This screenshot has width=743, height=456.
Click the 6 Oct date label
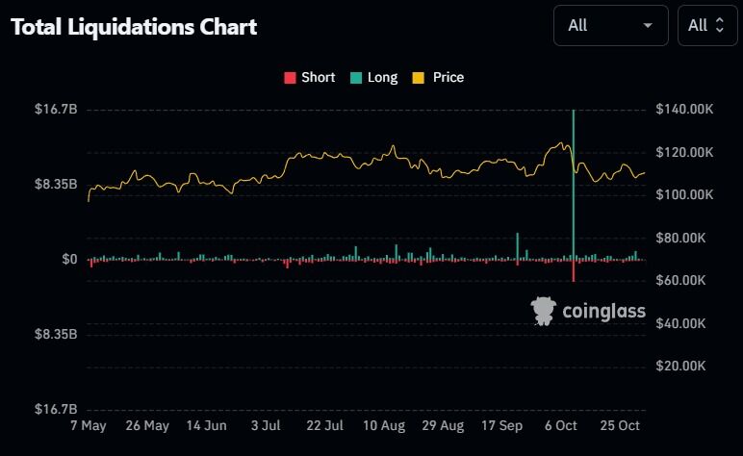(559, 425)
